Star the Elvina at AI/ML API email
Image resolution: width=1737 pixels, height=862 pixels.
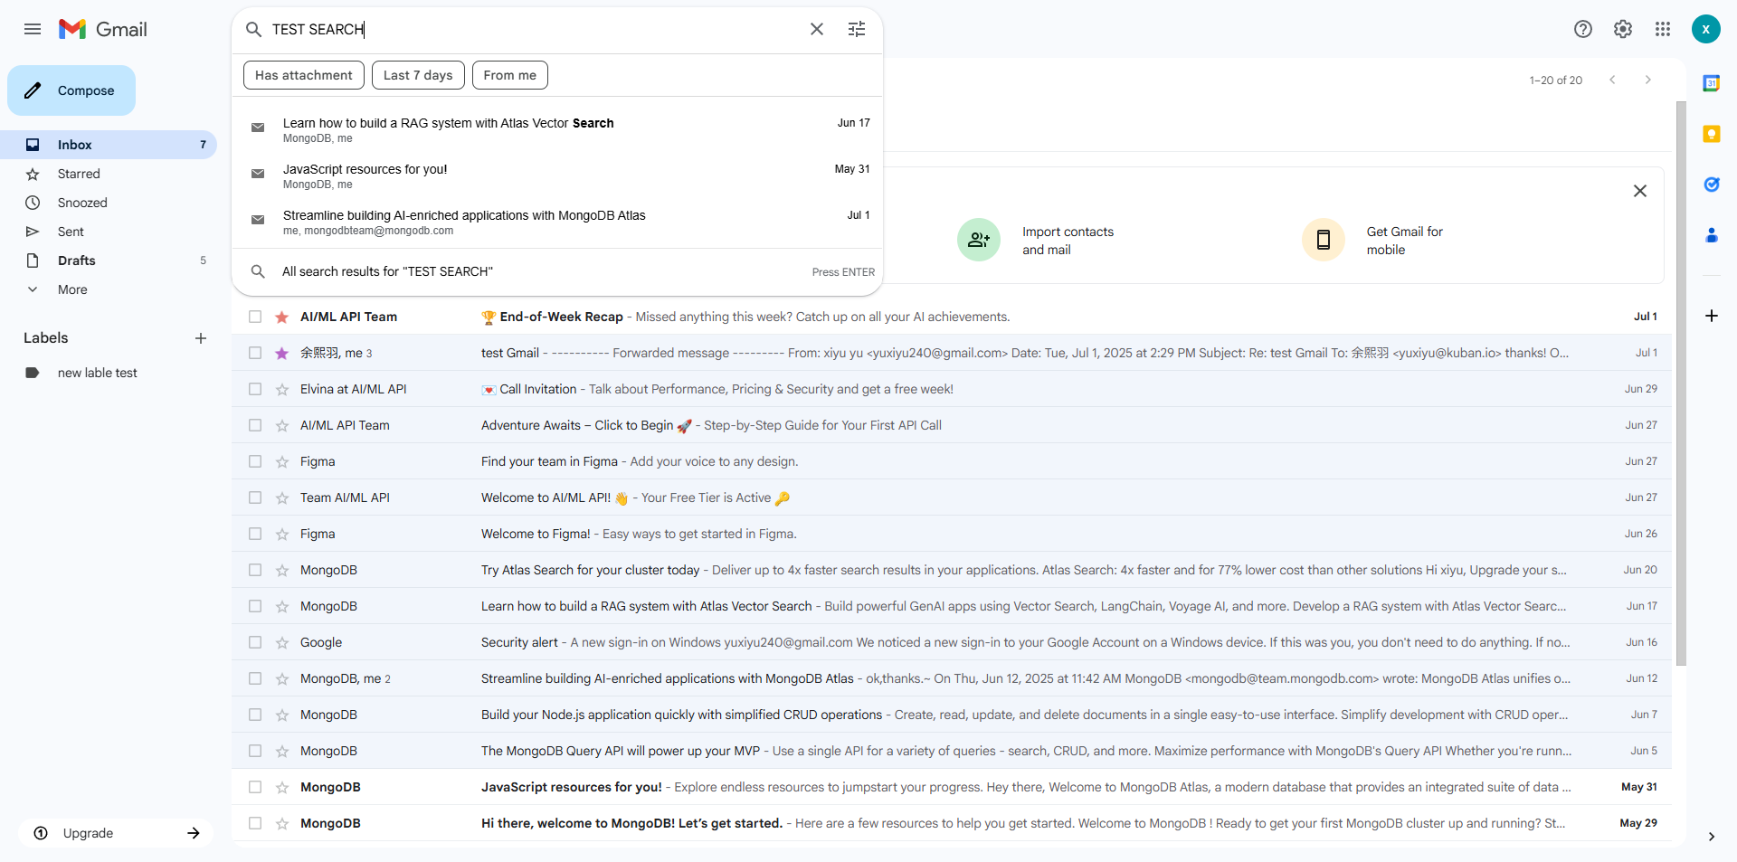pyautogui.click(x=282, y=389)
